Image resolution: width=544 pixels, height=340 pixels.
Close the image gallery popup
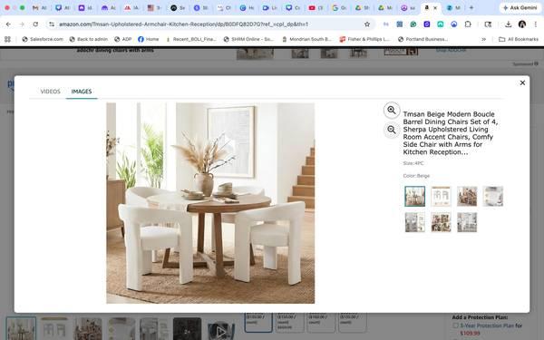pos(522,83)
